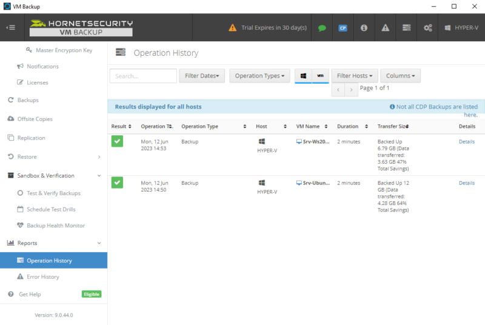Open Details for Srv-Ubun backup
The width and height of the screenshot is (485, 325).
point(467,183)
